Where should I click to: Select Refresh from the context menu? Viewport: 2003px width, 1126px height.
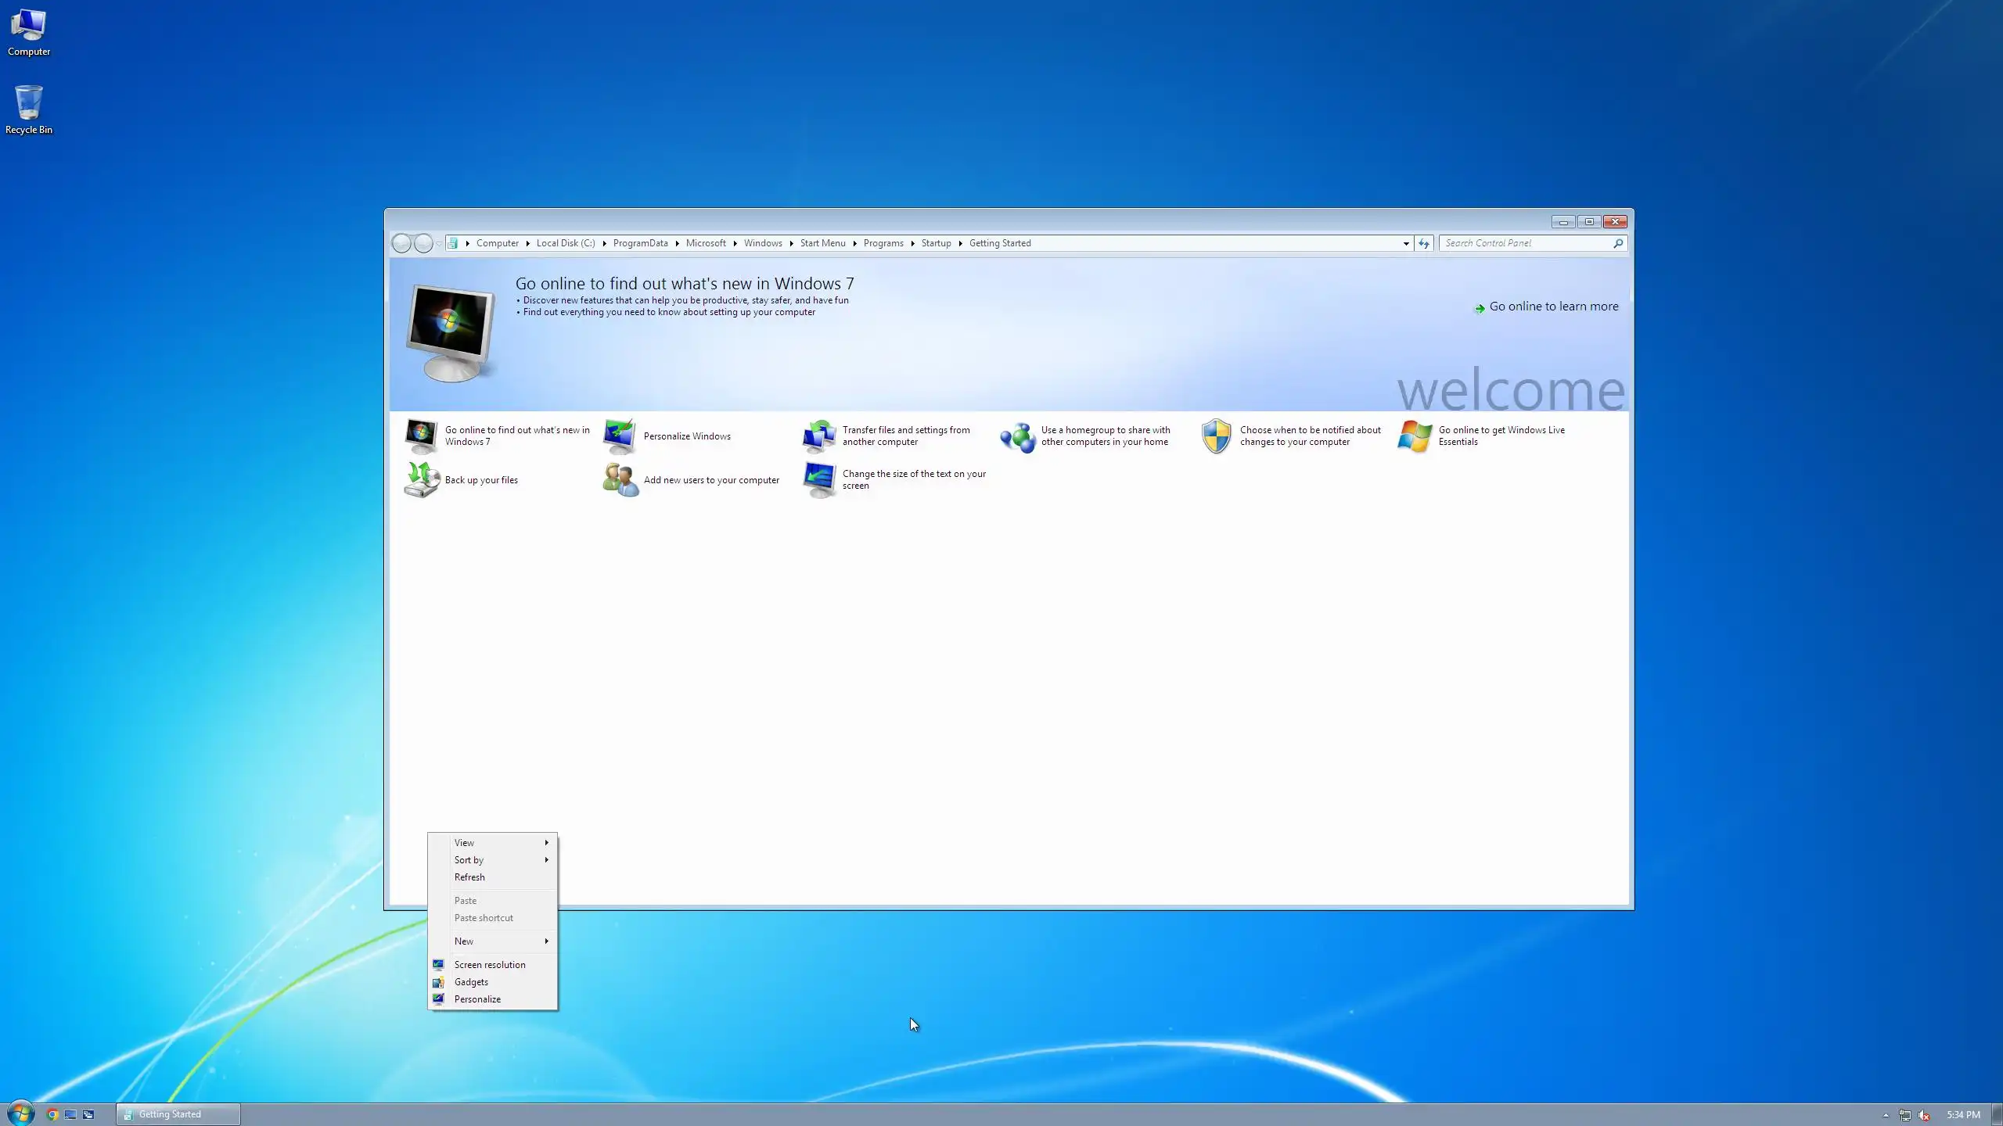(x=469, y=877)
